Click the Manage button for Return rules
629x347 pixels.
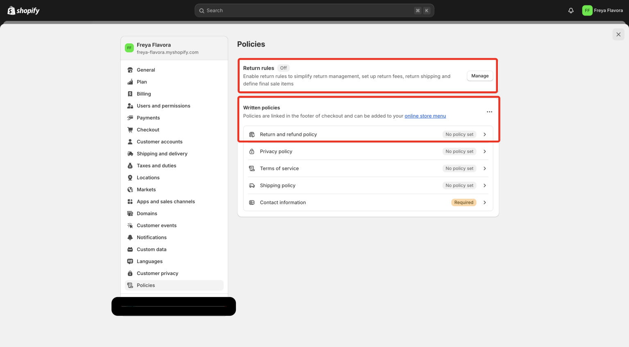tap(480, 76)
